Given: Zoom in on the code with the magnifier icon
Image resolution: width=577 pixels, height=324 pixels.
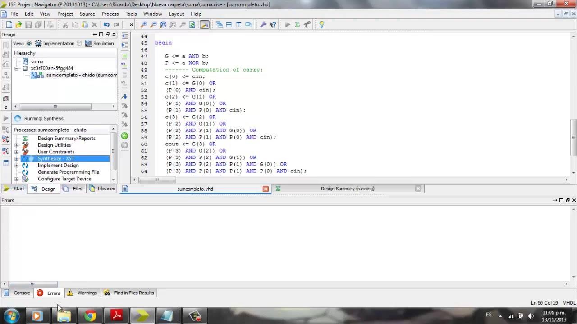Looking at the screenshot, I should [143, 24].
